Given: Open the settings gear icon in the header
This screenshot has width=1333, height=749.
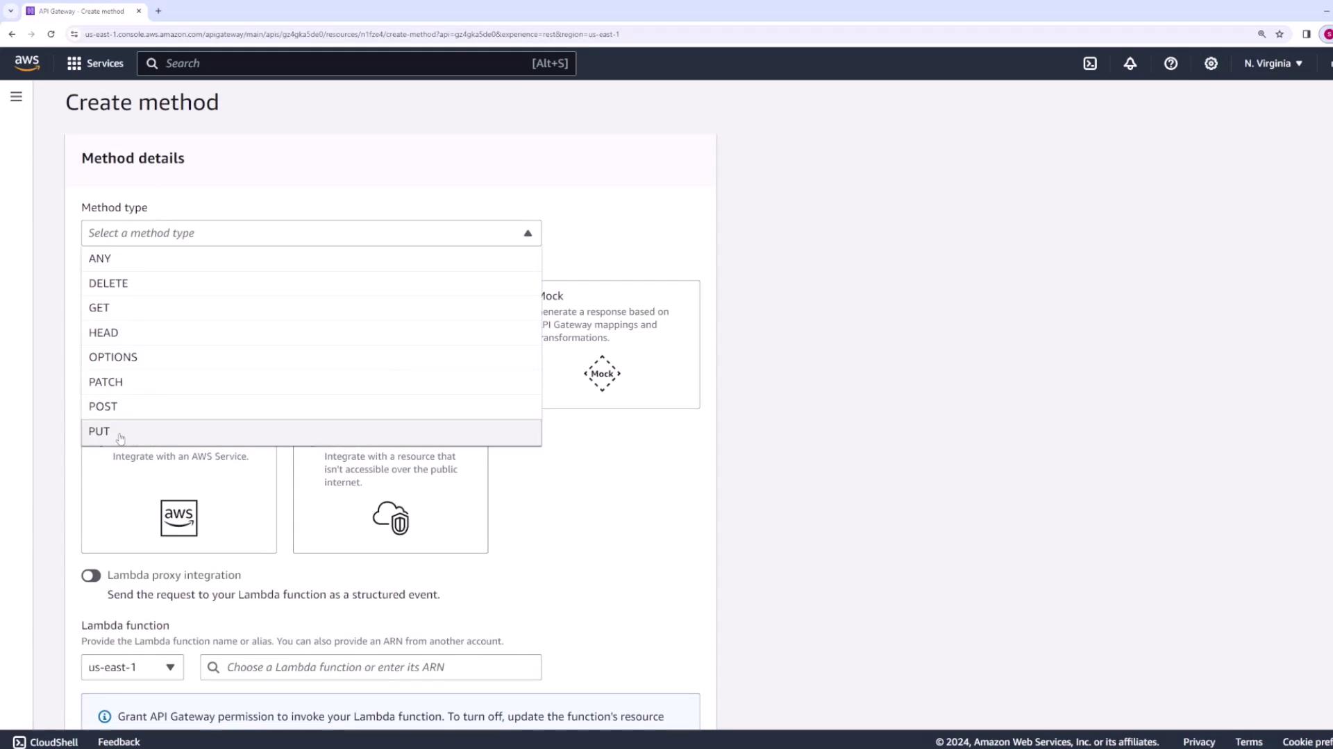Looking at the screenshot, I should (x=1211, y=63).
